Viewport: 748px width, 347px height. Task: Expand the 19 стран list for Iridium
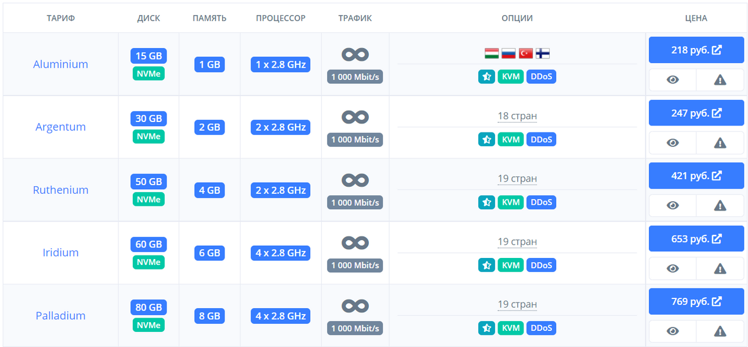[x=517, y=241]
